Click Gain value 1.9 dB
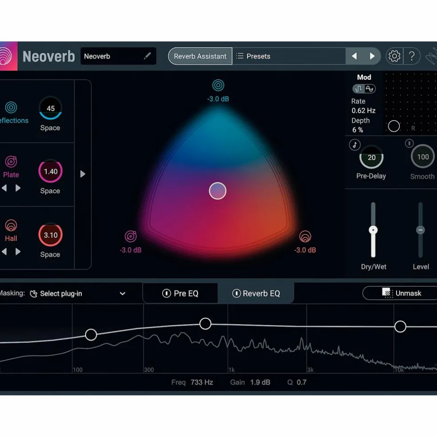Viewport: 437px width, 437px height. coord(260,382)
